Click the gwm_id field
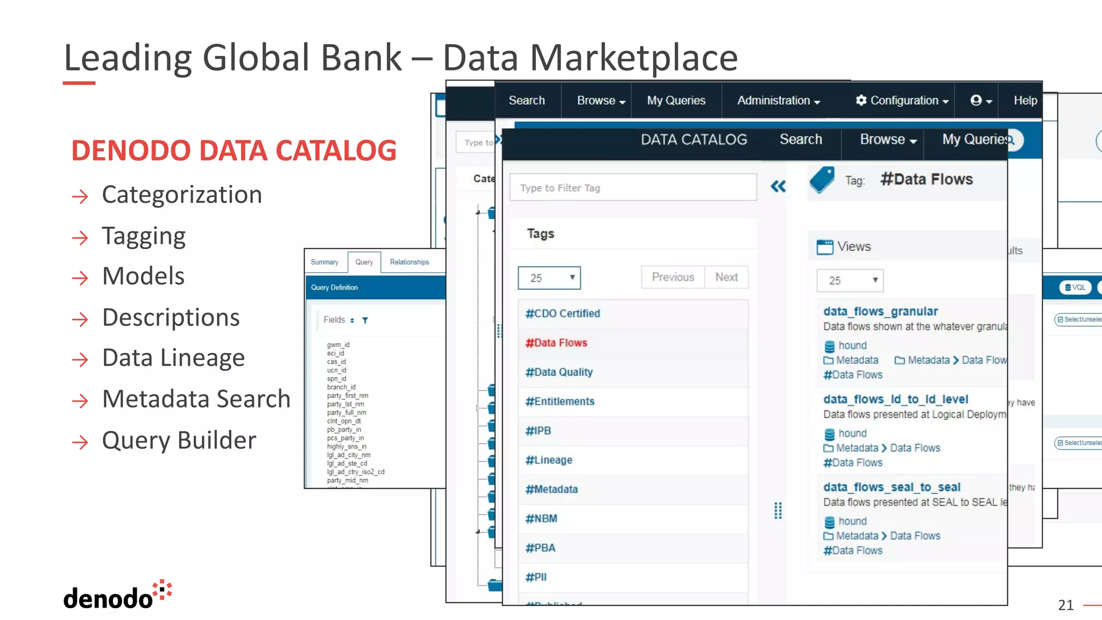The image size is (1102, 620). [x=338, y=345]
